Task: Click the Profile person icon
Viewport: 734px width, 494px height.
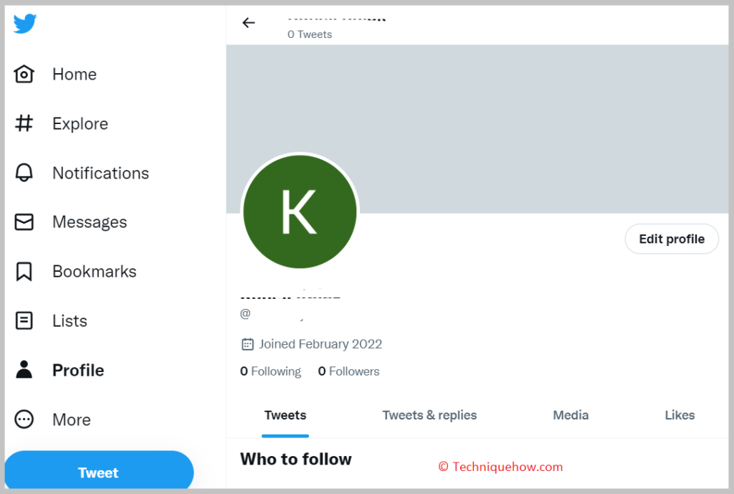Action: (x=24, y=370)
